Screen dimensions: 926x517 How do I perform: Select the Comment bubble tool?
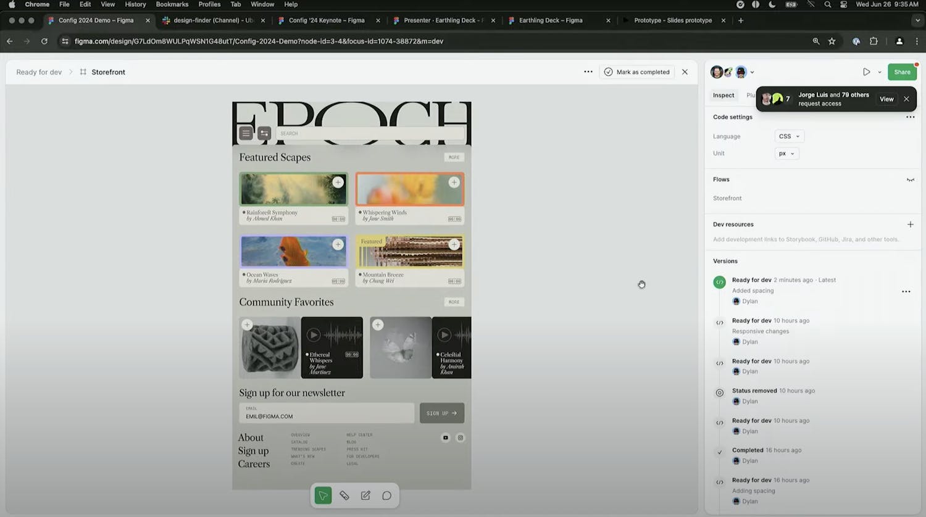386,495
